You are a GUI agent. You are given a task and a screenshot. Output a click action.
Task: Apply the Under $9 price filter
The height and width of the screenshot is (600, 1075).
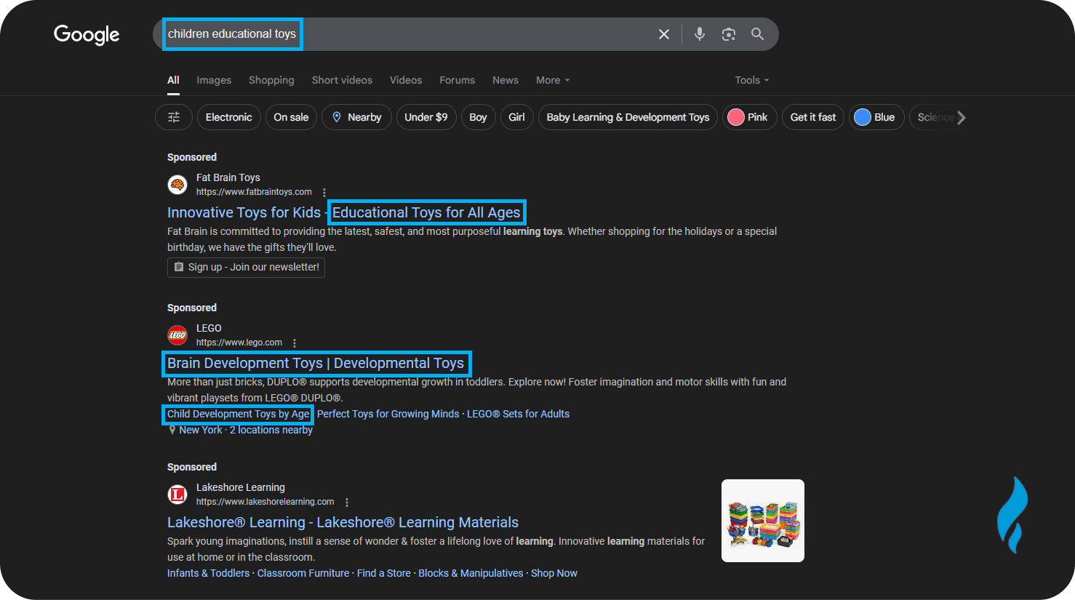click(426, 117)
